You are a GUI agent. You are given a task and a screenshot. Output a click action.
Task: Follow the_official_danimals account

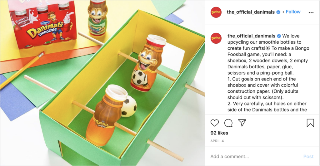pyautogui.click(x=293, y=12)
